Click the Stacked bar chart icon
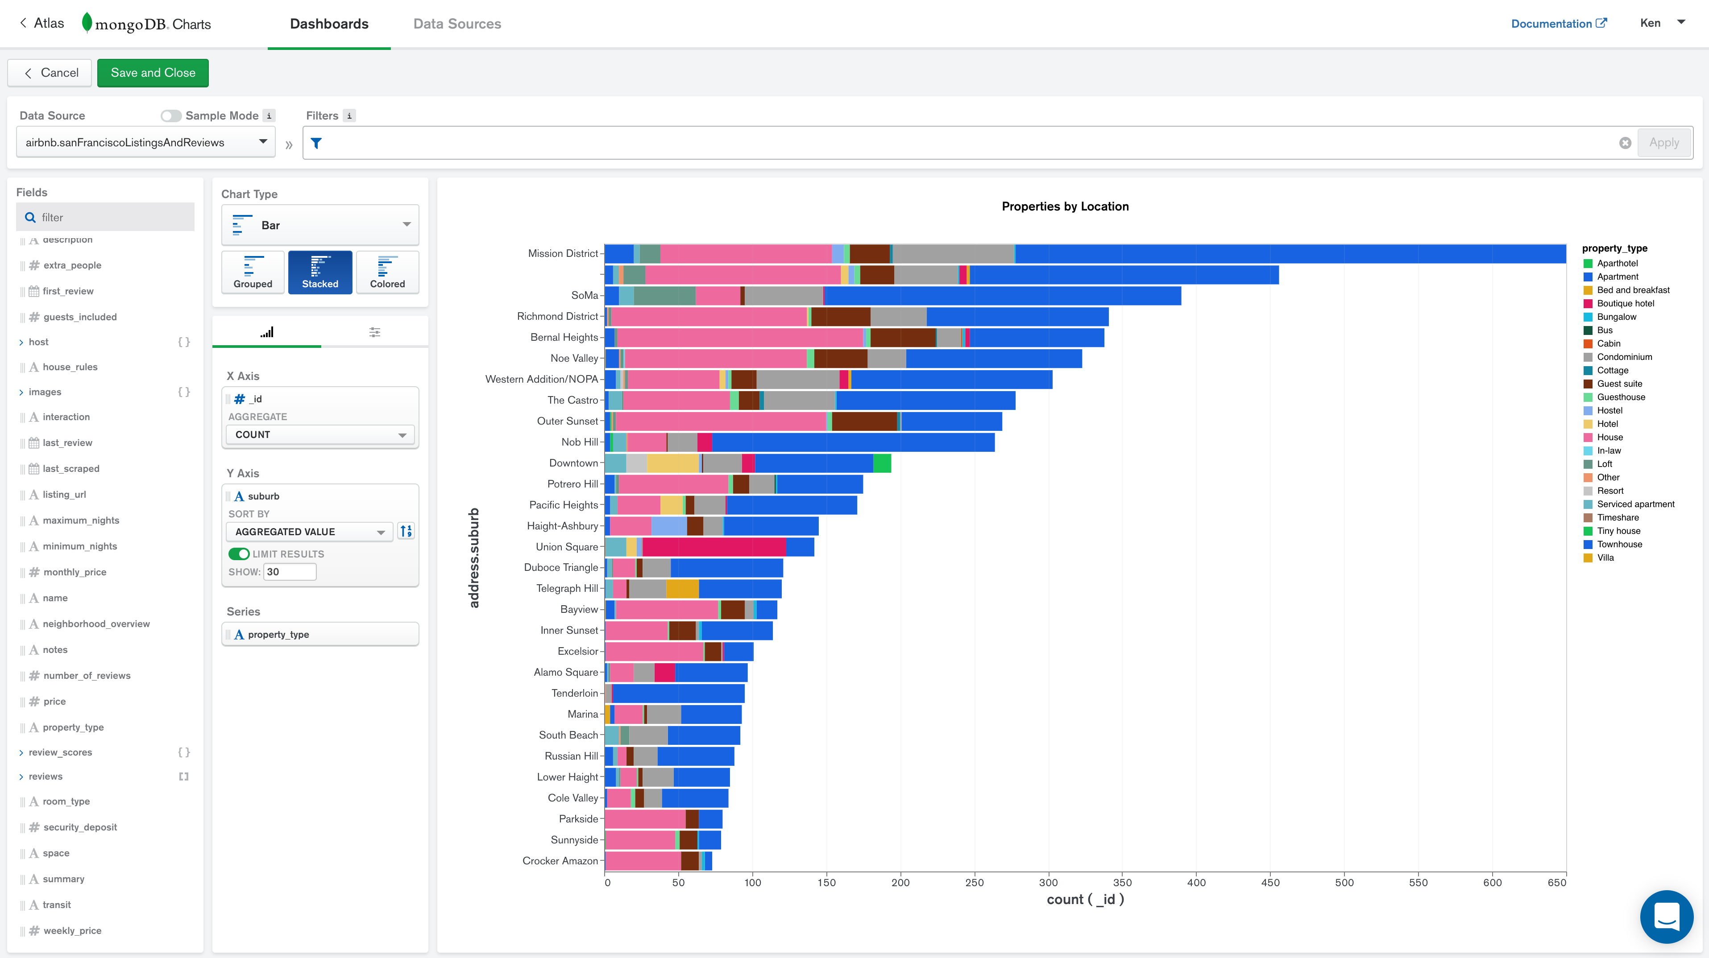The width and height of the screenshot is (1709, 958). coord(320,272)
